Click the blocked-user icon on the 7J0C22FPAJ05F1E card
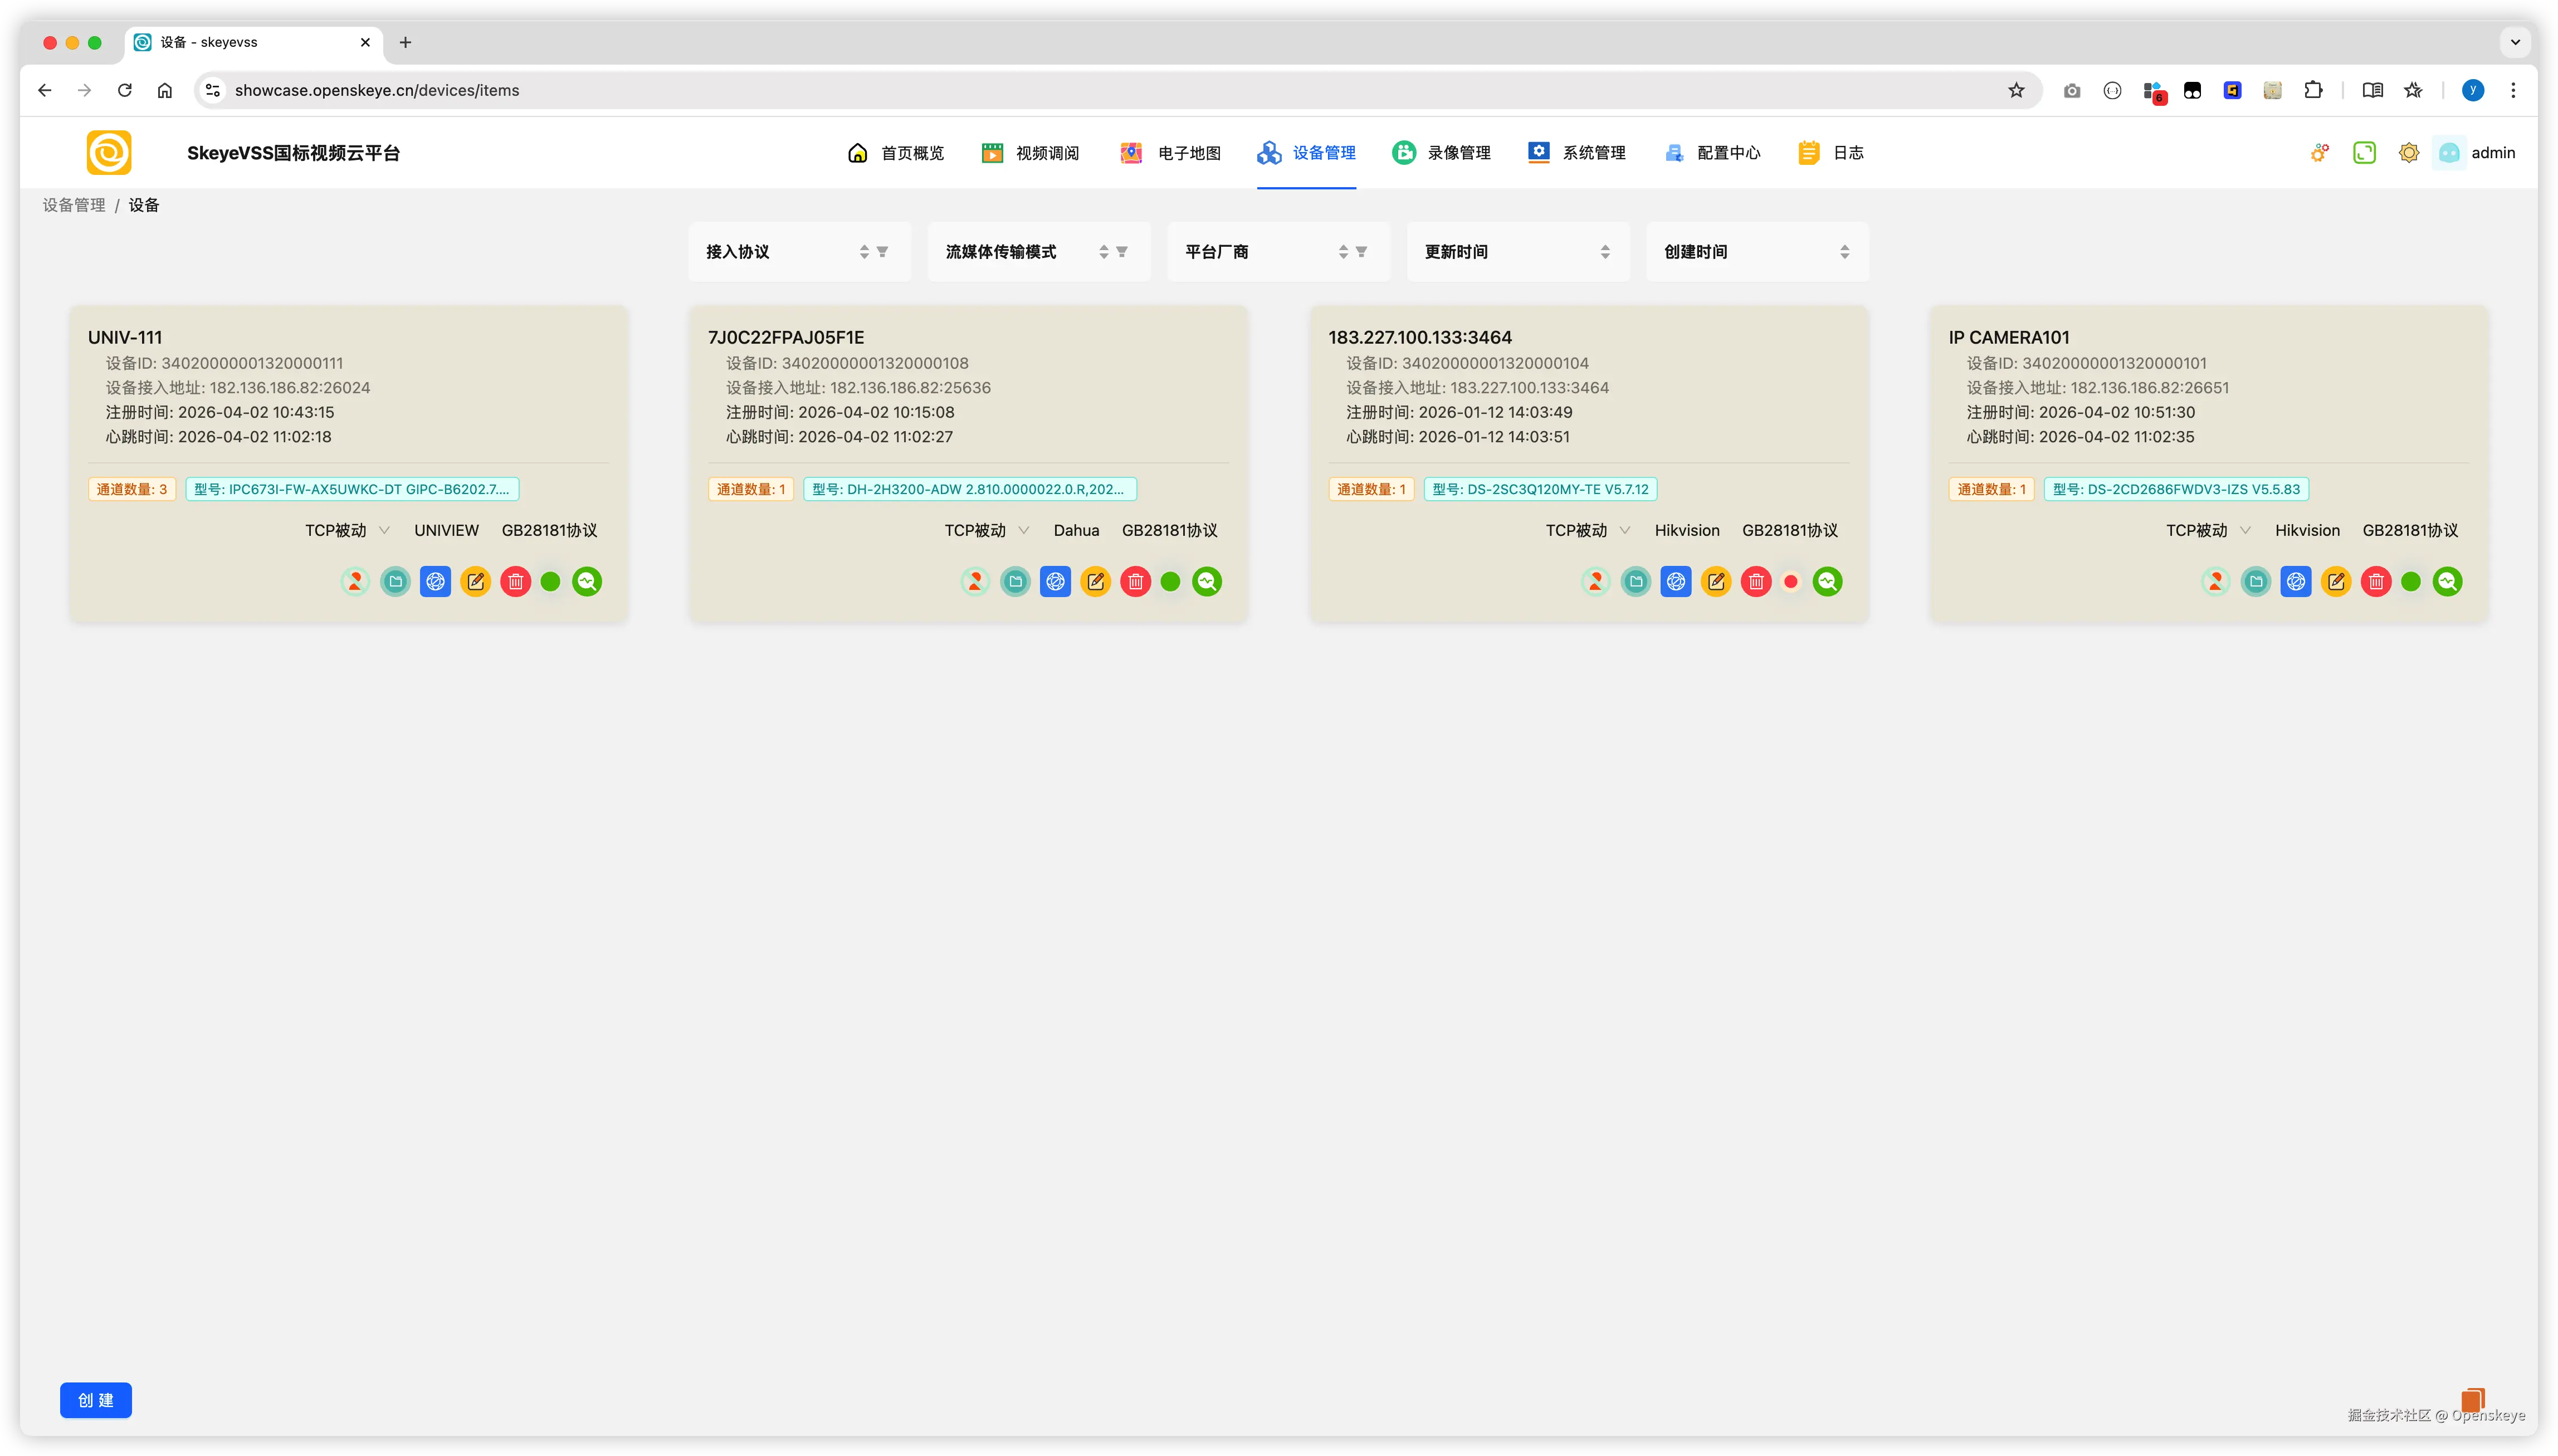This screenshot has height=1456, width=2558. 975,581
